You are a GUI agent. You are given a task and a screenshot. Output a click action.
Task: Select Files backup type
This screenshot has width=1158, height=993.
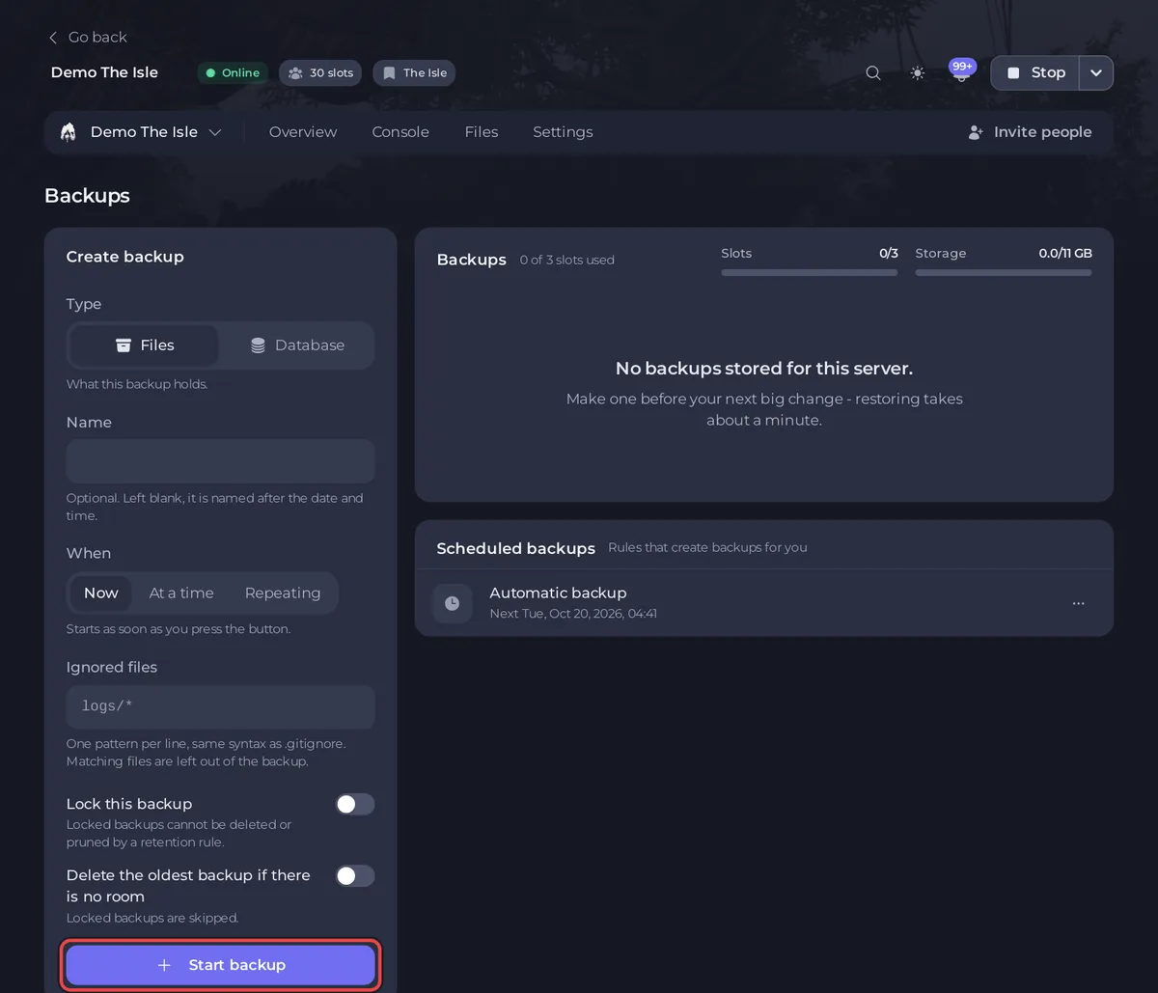click(145, 345)
